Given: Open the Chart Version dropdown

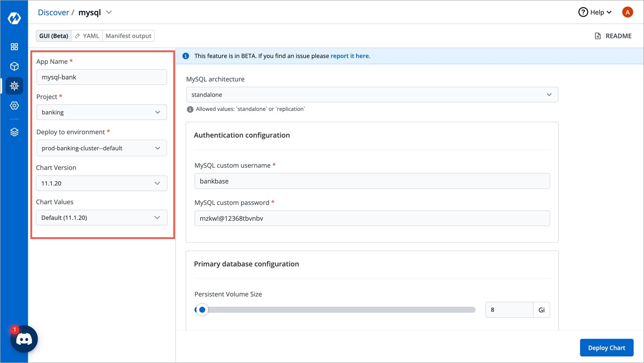Looking at the screenshot, I should click(101, 183).
